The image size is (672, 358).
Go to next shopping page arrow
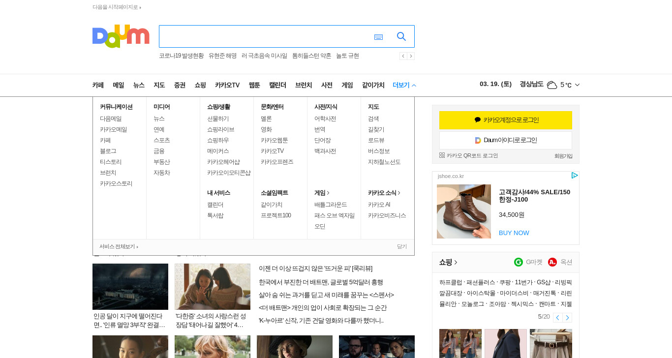click(567, 317)
